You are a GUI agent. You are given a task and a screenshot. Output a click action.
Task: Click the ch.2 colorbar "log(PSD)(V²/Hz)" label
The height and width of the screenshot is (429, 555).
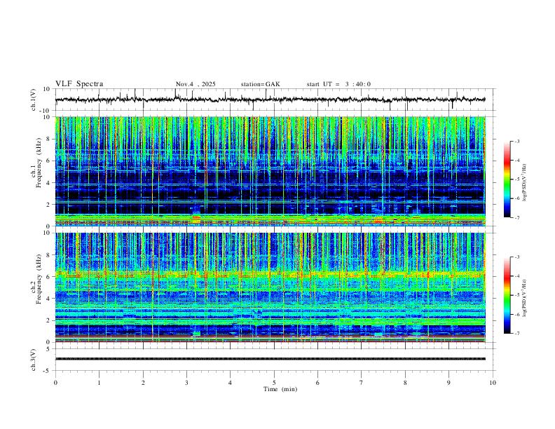[x=525, y=299]
